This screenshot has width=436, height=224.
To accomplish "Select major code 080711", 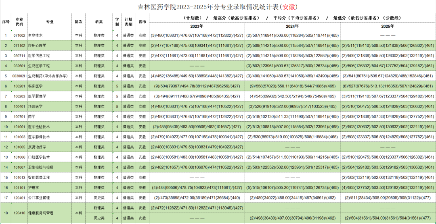I will point(19,56).
